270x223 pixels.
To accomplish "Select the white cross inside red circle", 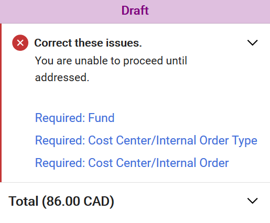I will point(20,43).
